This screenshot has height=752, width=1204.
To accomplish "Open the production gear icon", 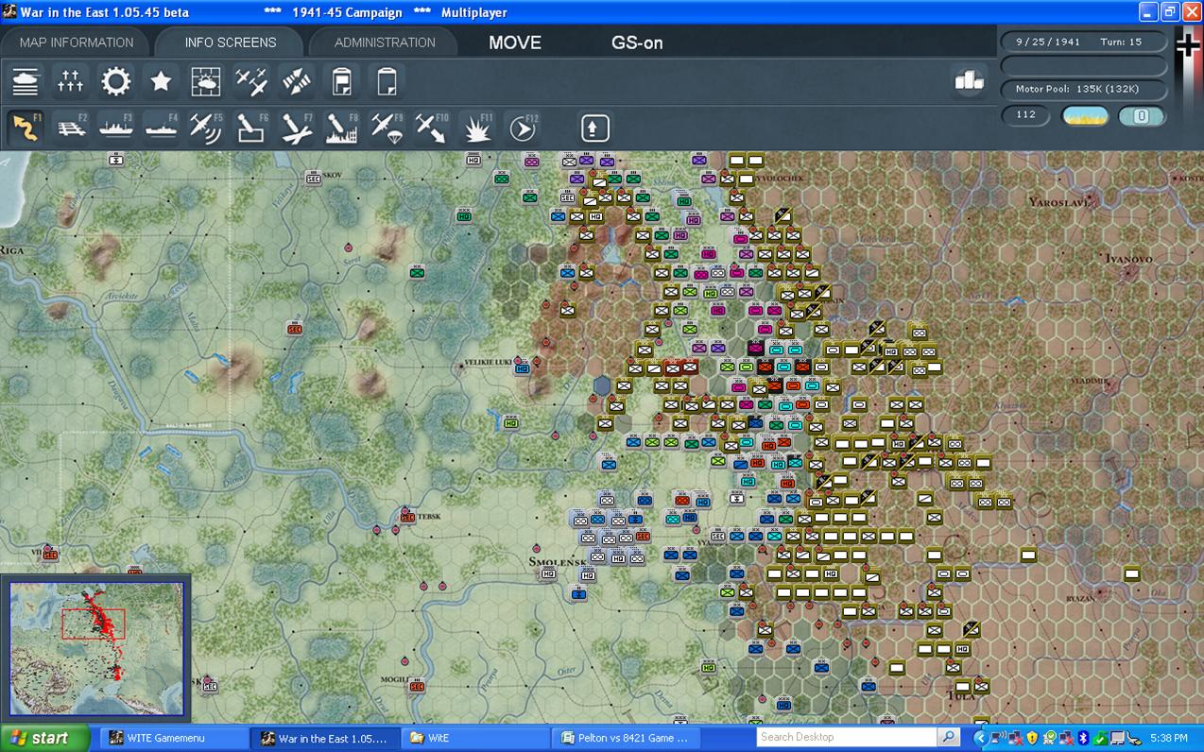I will (x=115, y=82).
